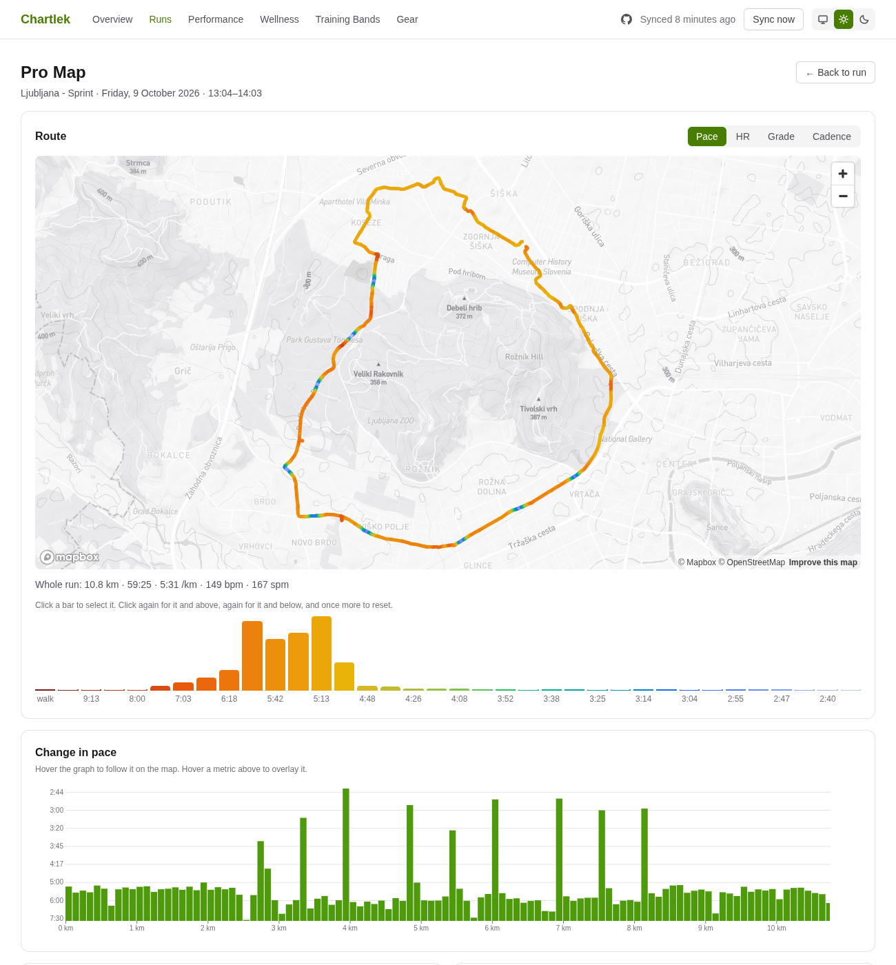Click the pace spike at 7 km
This screenshot has height=965, width=896.
[559, 860]
